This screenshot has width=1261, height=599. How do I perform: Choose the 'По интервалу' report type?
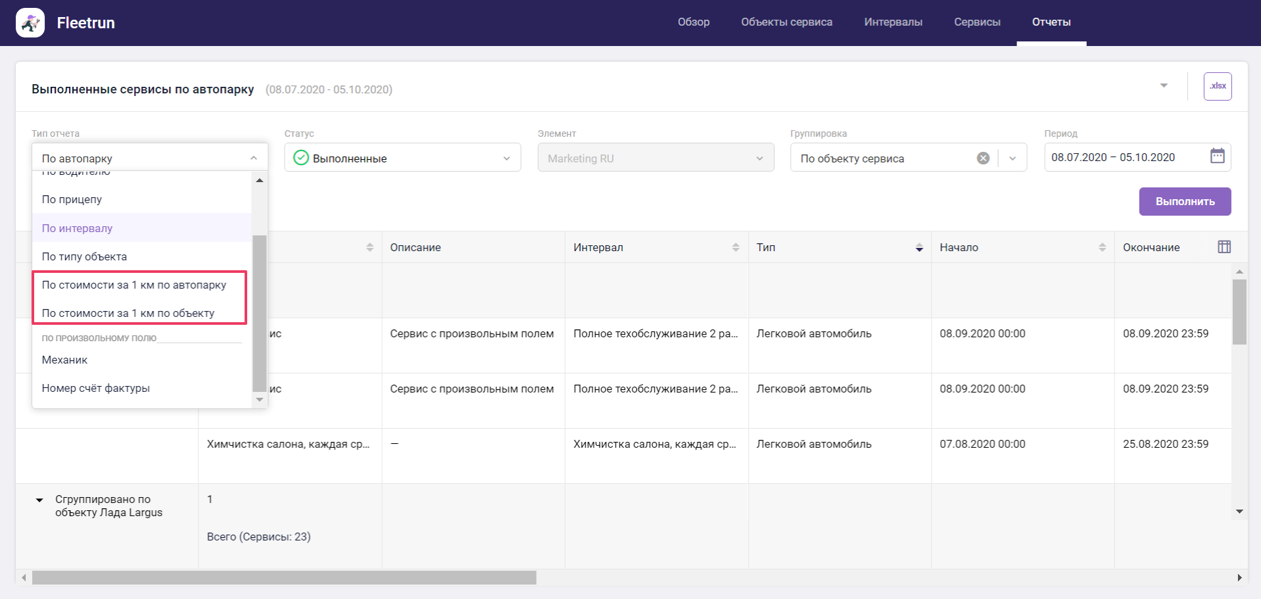tap(78, 228)
